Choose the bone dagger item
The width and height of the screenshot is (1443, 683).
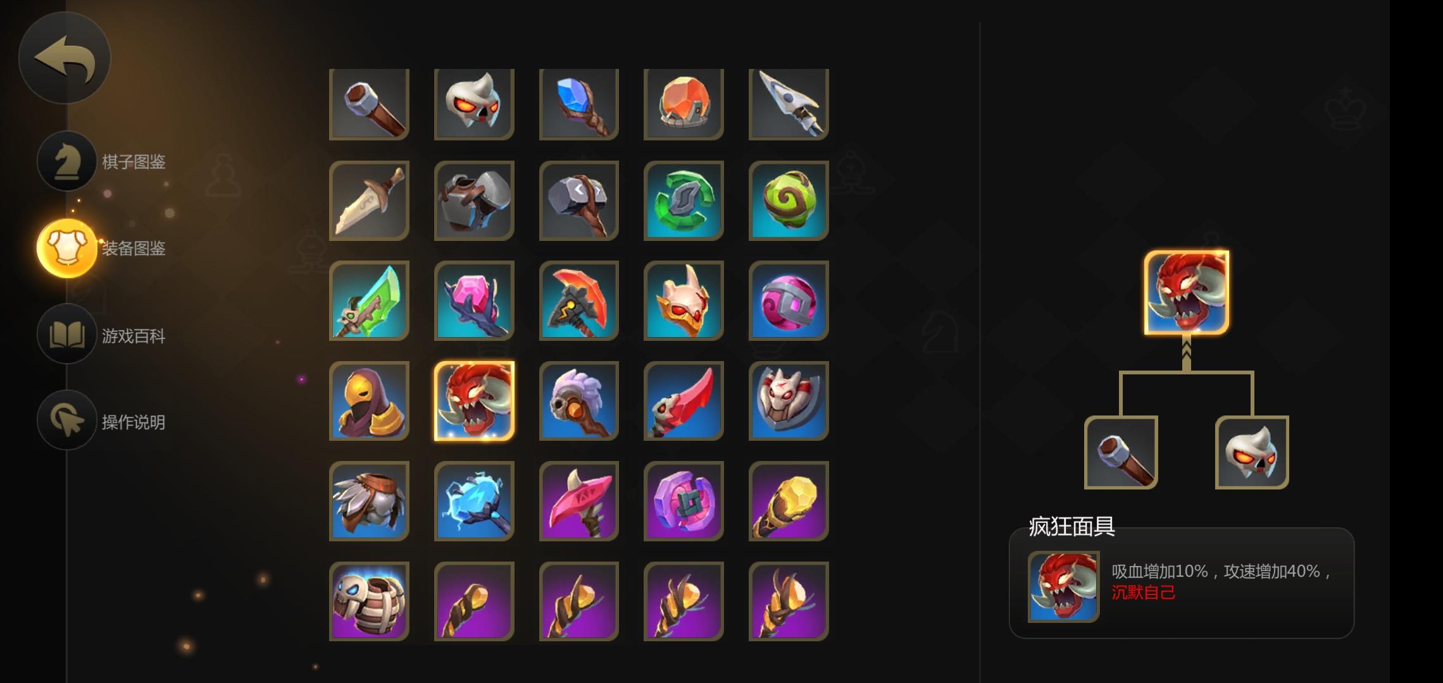pos(369,200)
